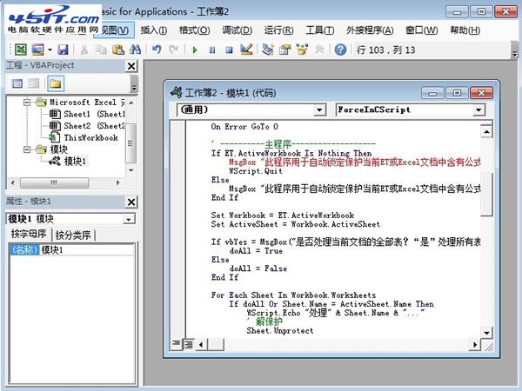Toggle Design Mode icon

pos(246,50)
